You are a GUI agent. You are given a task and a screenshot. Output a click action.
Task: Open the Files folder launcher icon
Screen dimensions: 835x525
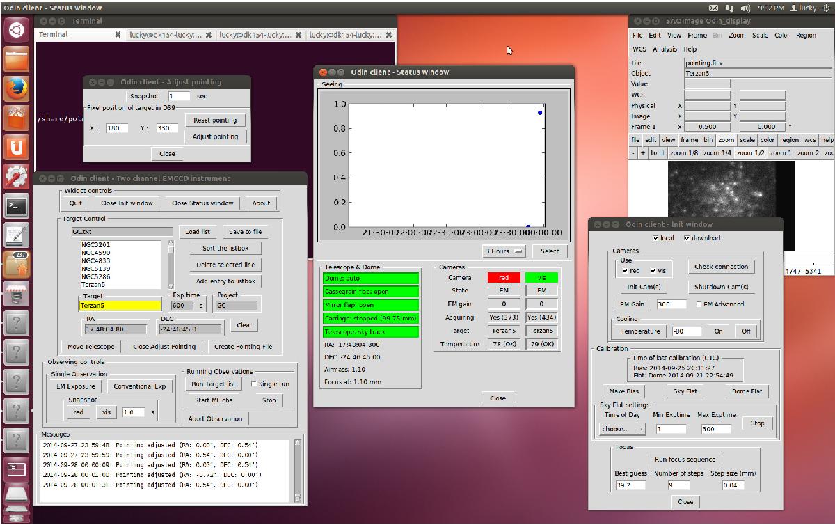pyautogui.click(x=15, y=61)
